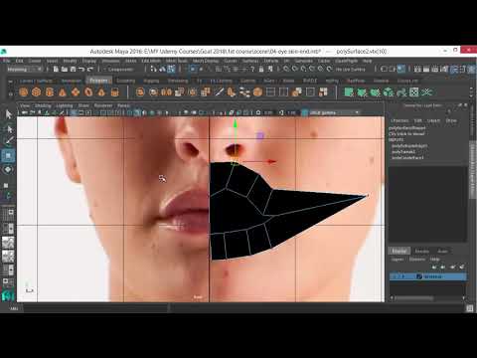
Task: Open the Script Editor icon at bottom right
Action: point(469,308)
